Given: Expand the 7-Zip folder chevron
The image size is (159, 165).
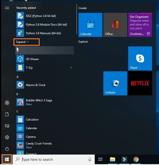Looking at the screenshot, I should click(x=71, y=68).
